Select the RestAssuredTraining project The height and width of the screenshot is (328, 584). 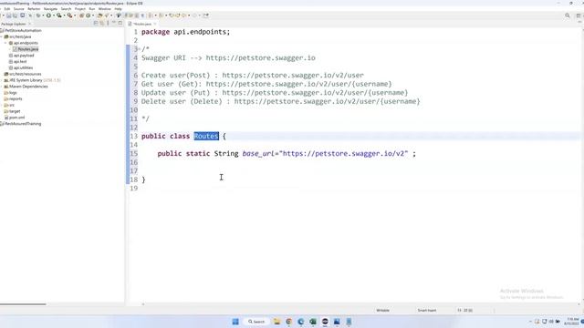pos(23,124)
